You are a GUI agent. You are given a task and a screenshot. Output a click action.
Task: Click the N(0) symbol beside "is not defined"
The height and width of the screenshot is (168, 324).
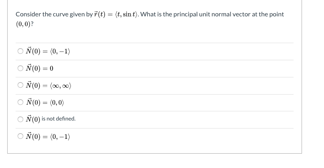(x=33, y=119)
